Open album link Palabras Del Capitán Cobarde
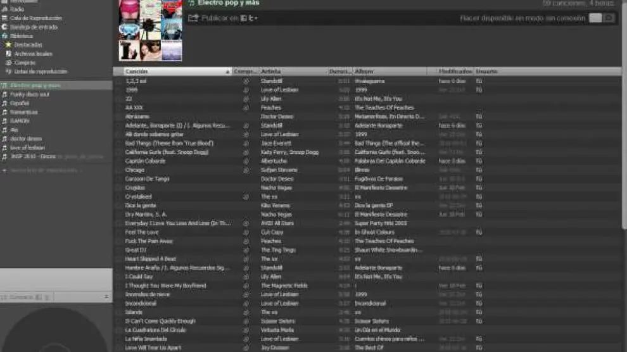Viewport: 627px width, 352px height. click(389, 161)
